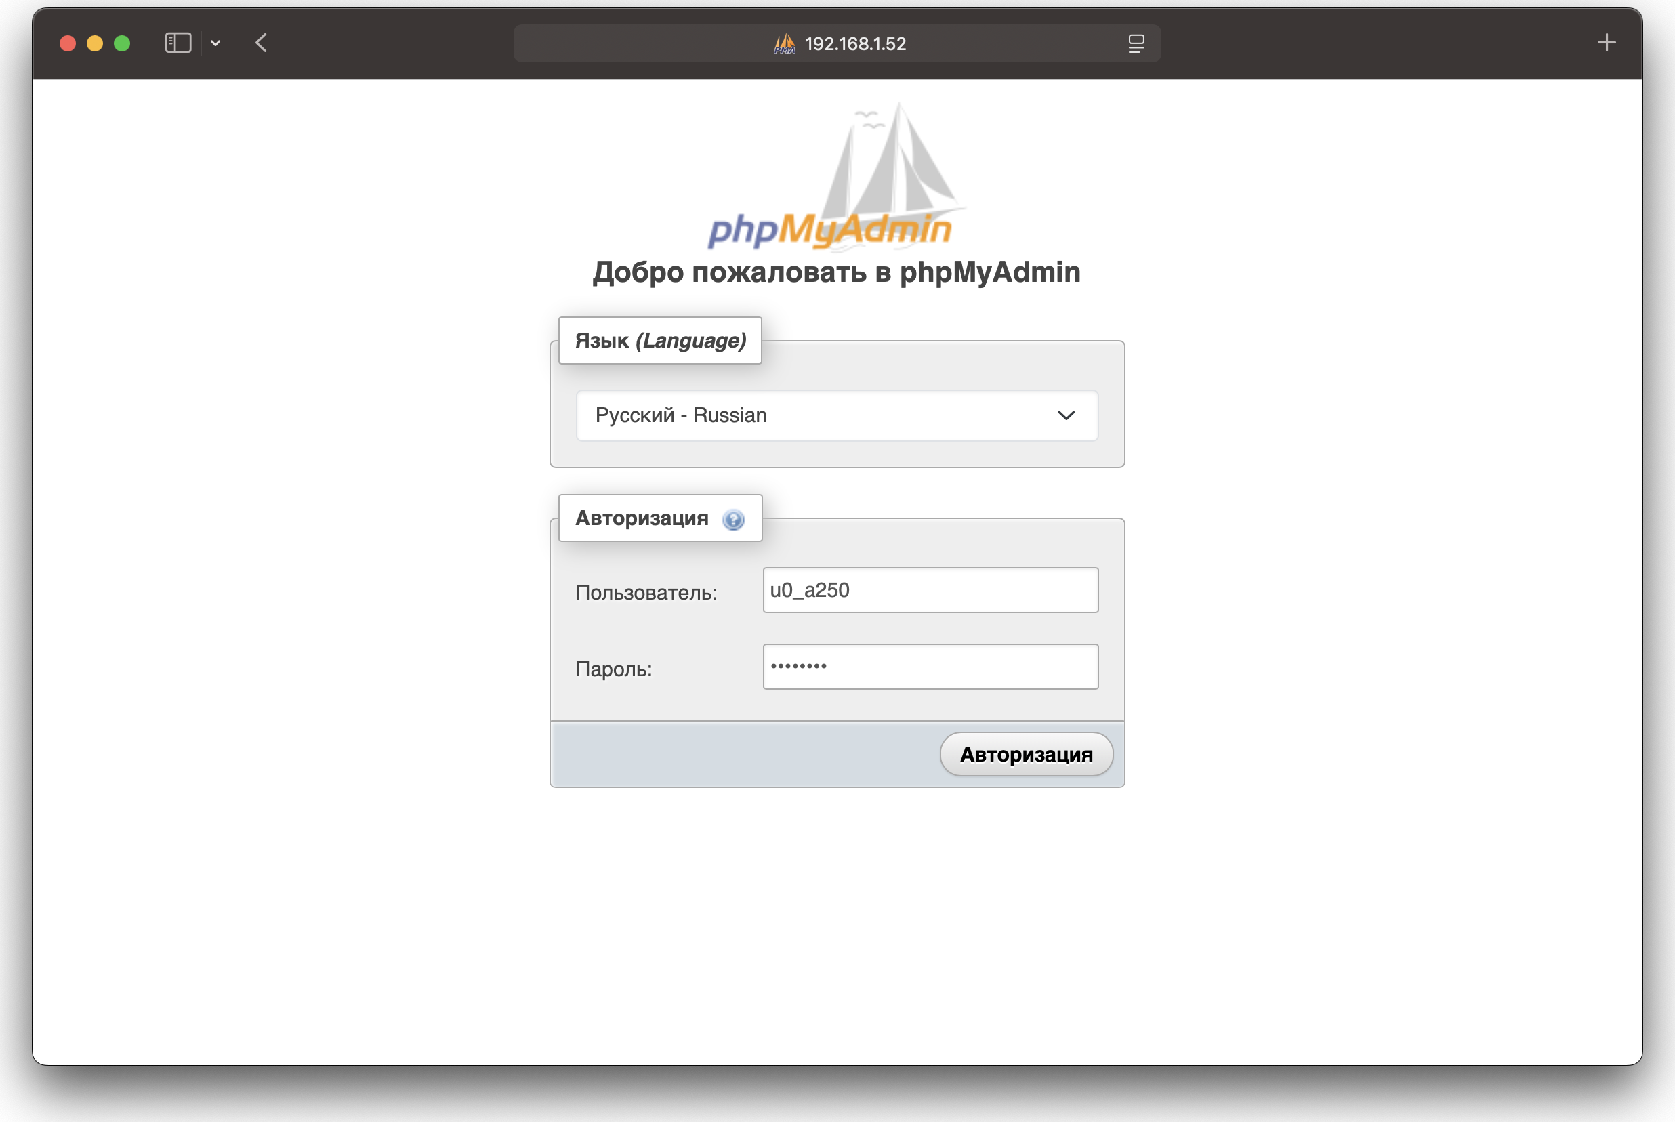This screenshot has width=1675, height=1122.
Task: Minimize the browser window
Action: pyautogui.click(x=94, y=43)
